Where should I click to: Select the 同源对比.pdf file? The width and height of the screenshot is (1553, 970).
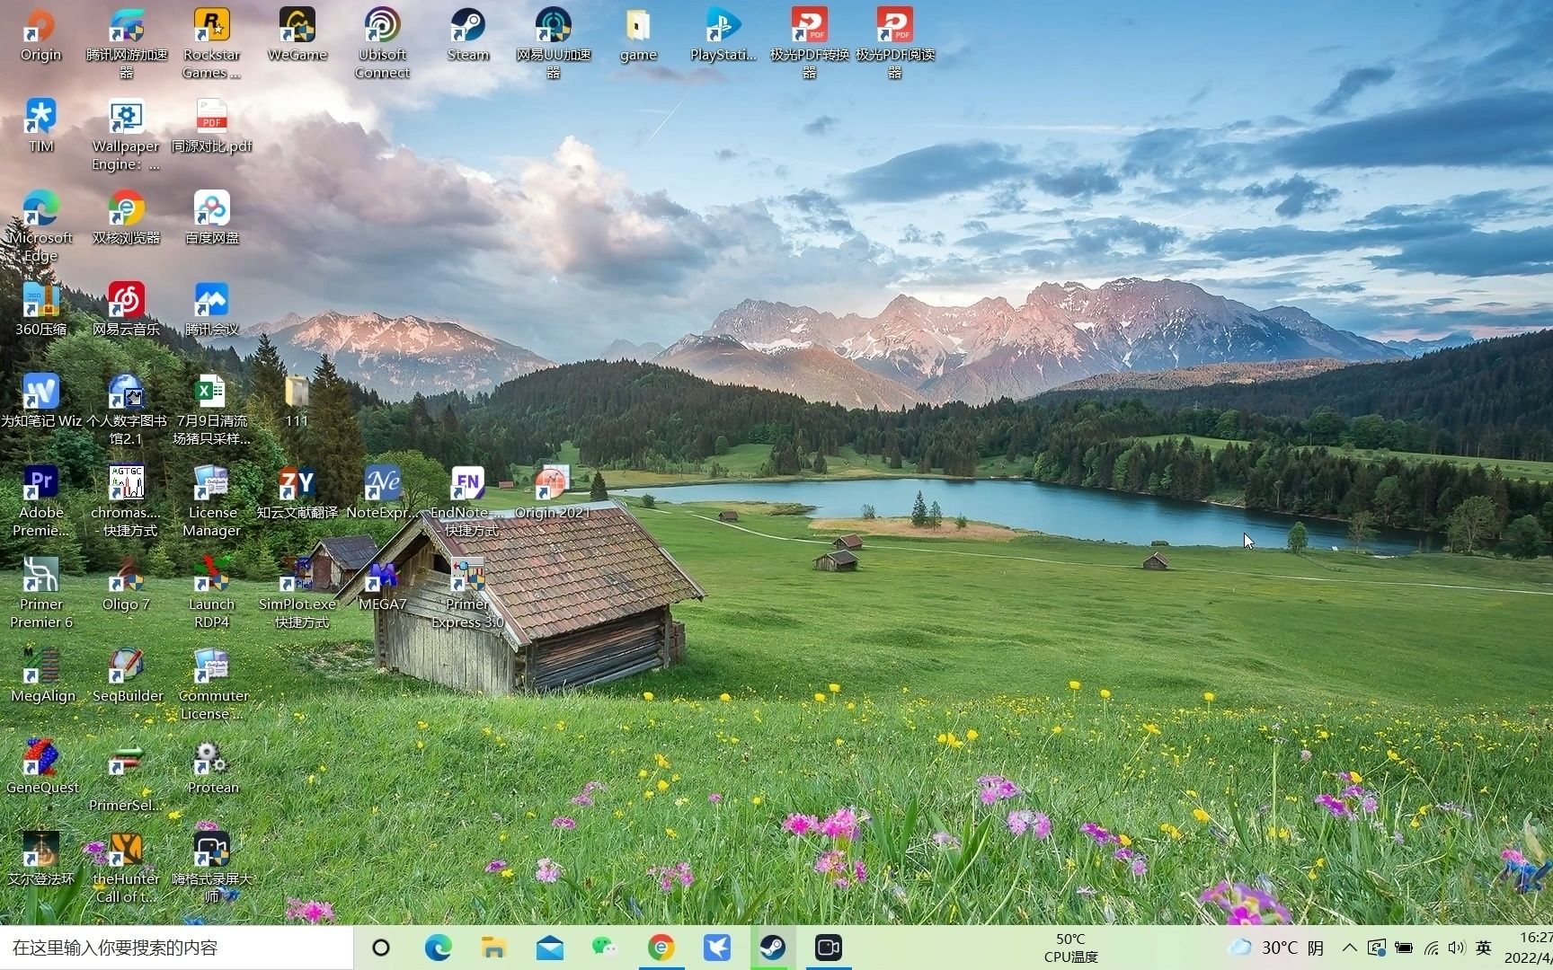point(211,126)
